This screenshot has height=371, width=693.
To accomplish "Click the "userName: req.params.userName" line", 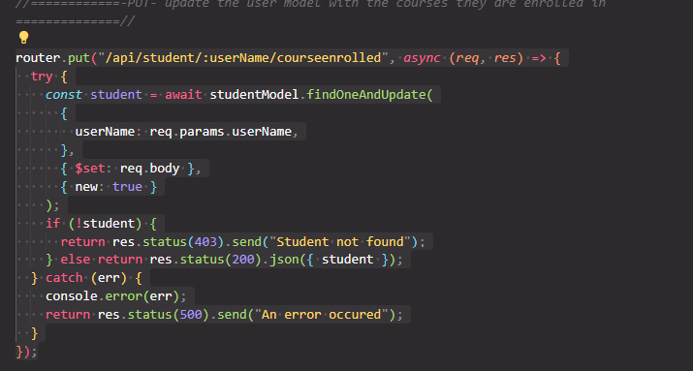I will [186, 132].
